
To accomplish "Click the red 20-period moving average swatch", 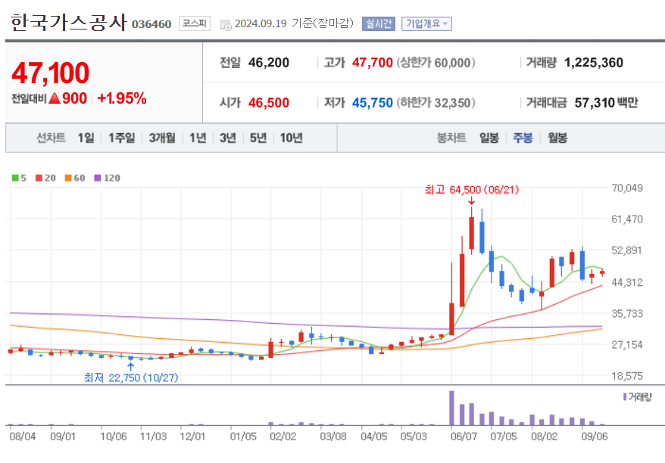I will pyautogui.click(x=39, y=178).
